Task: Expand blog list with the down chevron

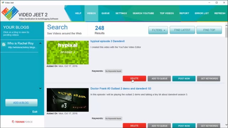Action: click(40, 89)
